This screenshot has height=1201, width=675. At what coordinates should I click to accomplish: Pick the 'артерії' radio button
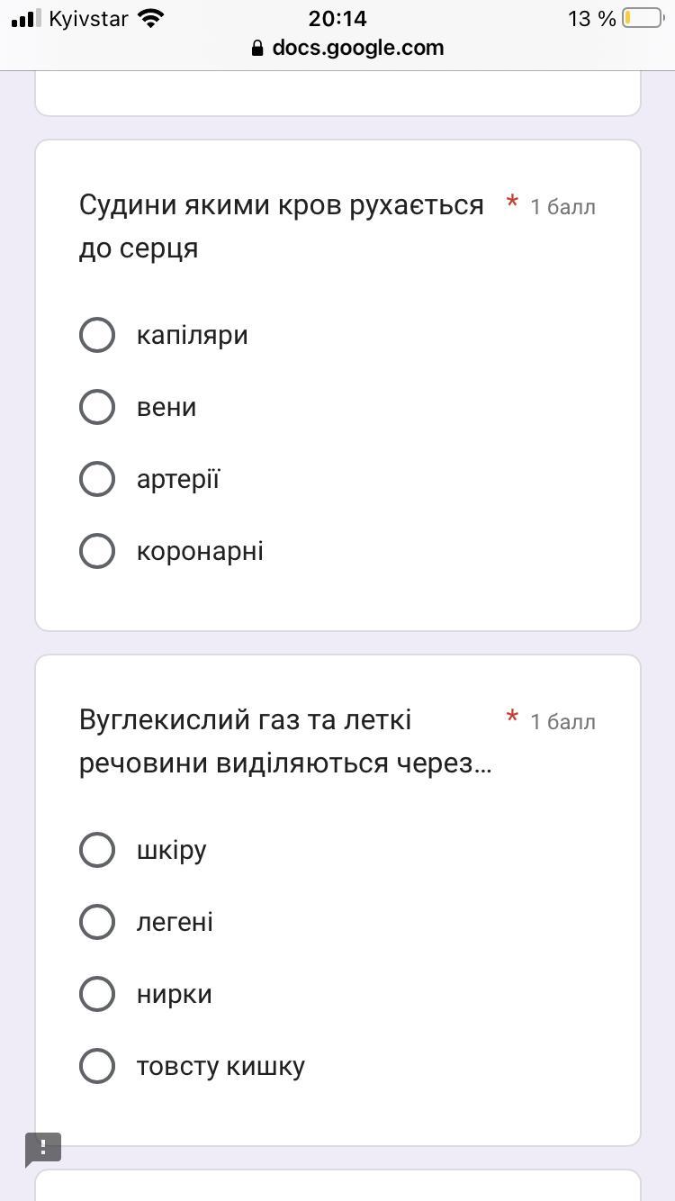click(x=97, y=479)
